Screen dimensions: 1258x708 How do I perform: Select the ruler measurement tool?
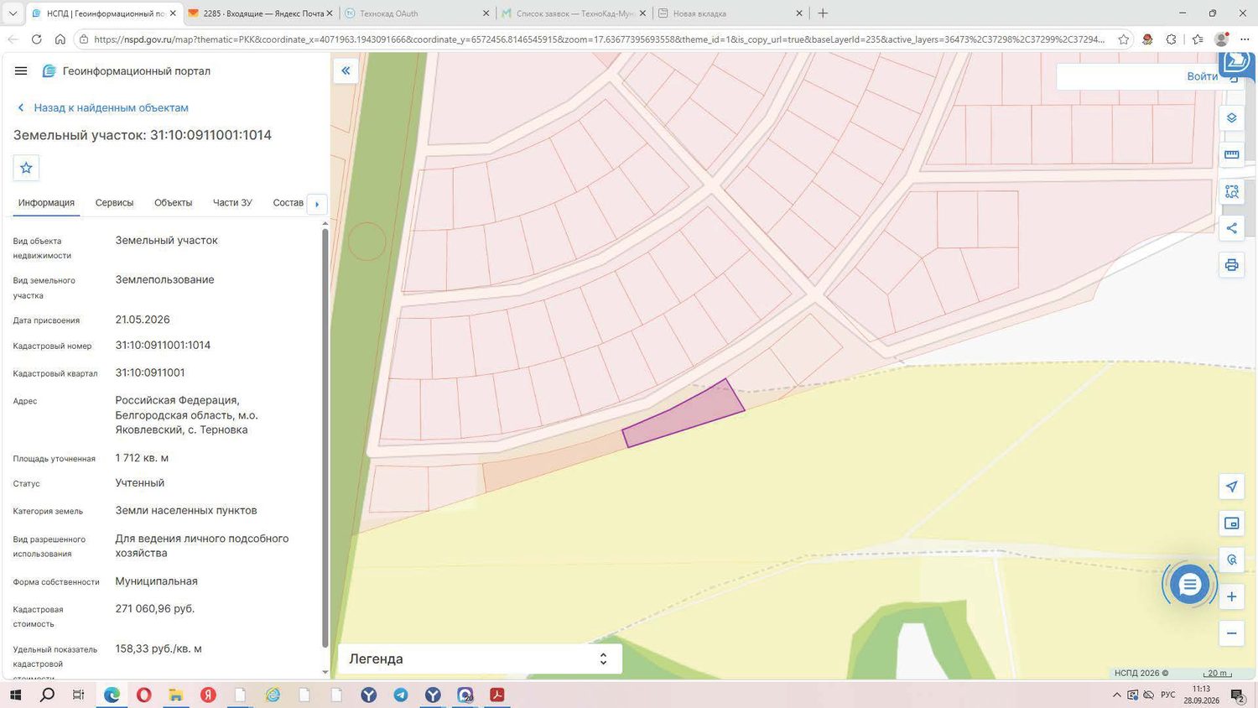pos(1231,154)
